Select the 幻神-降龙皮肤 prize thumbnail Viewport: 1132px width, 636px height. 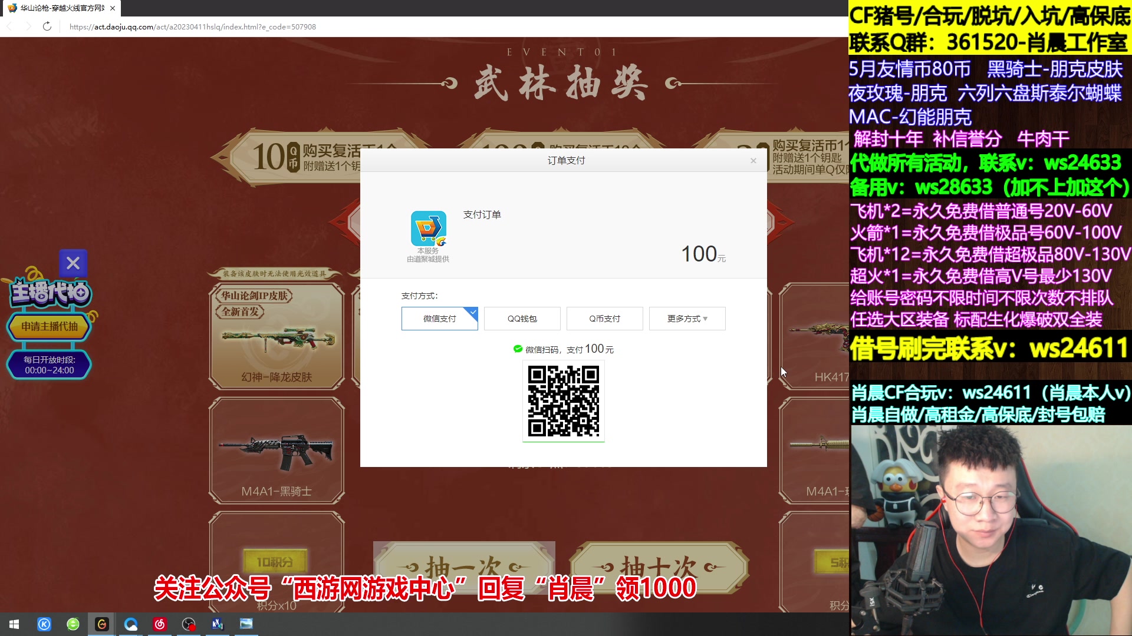click(277, 337)
